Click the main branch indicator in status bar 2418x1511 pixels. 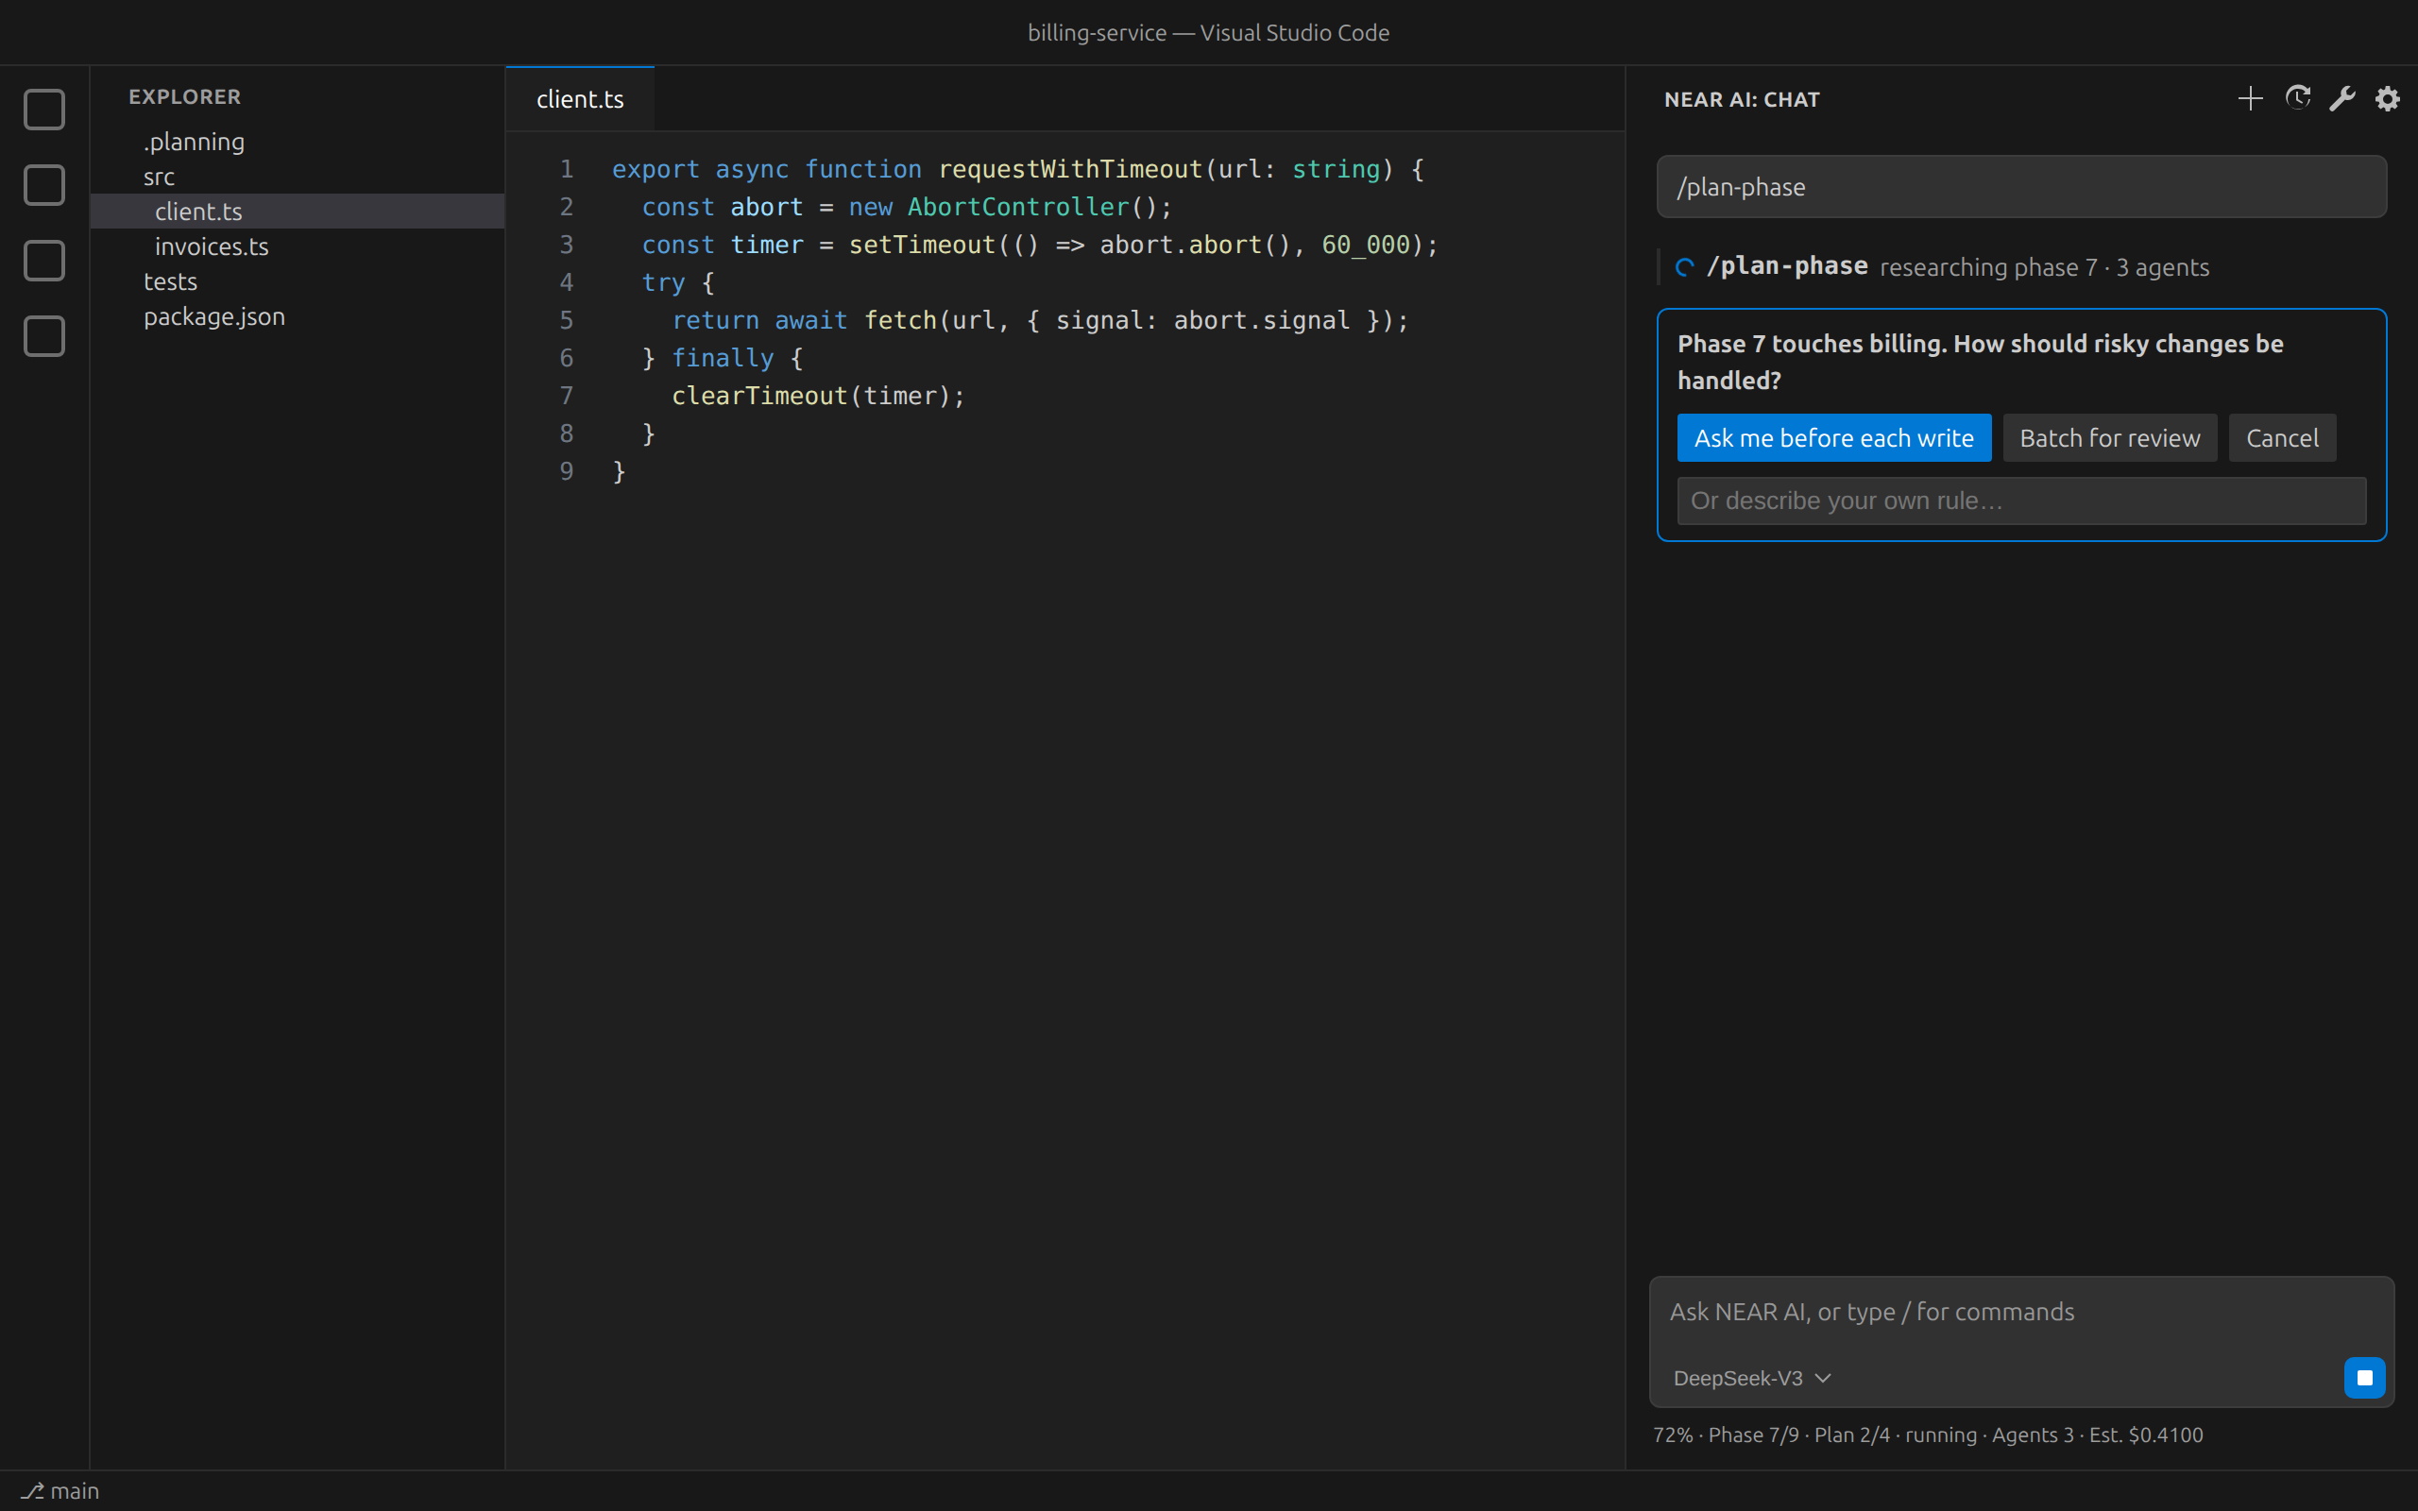point(60,1490)
